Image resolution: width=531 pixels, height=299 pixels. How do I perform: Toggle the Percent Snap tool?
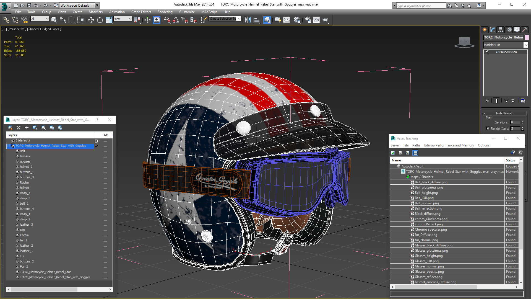pyautogui.click(x=184, y=20)
